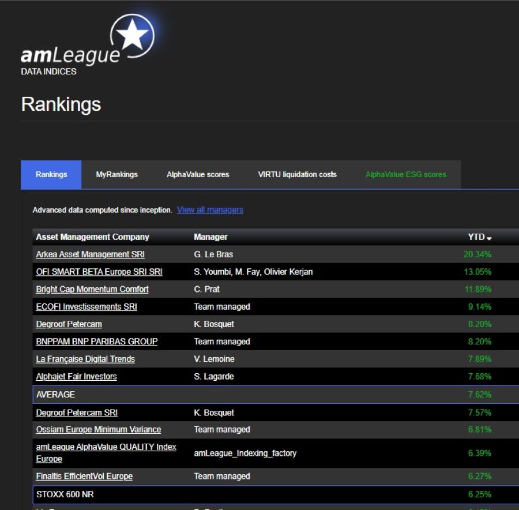Sort by the YTD column arrow
Image resolution: width=519 pixels, height=510 pixels.
489,238
